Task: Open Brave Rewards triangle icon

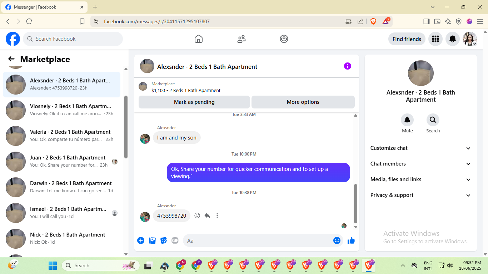Action: pos(386,21)
